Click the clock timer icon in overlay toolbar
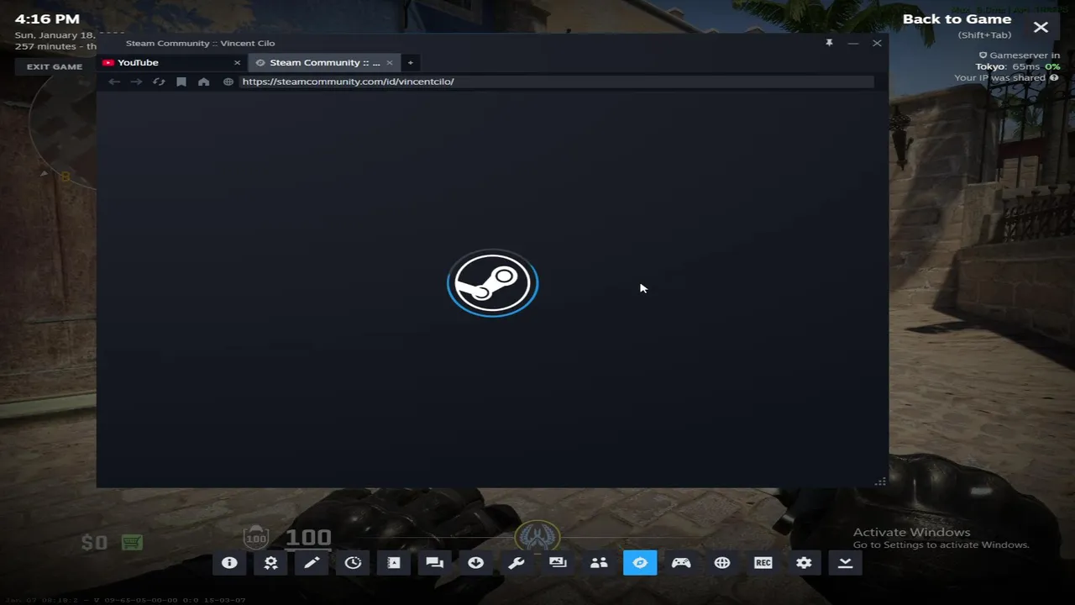Image resolution: width=1075 pixels, height=605 pixels. pos(353,563)
